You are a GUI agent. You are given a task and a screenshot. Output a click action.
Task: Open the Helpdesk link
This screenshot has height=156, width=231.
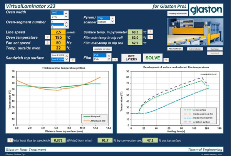click(215, 53)
